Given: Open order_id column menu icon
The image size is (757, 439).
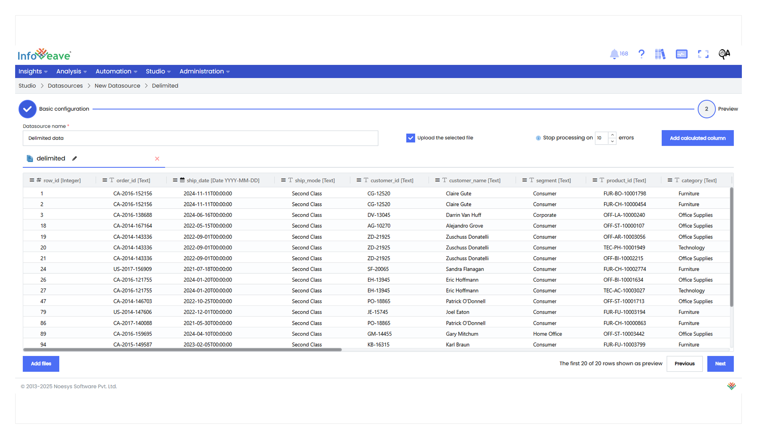Looking at the screenshot, I should [105, 180].
